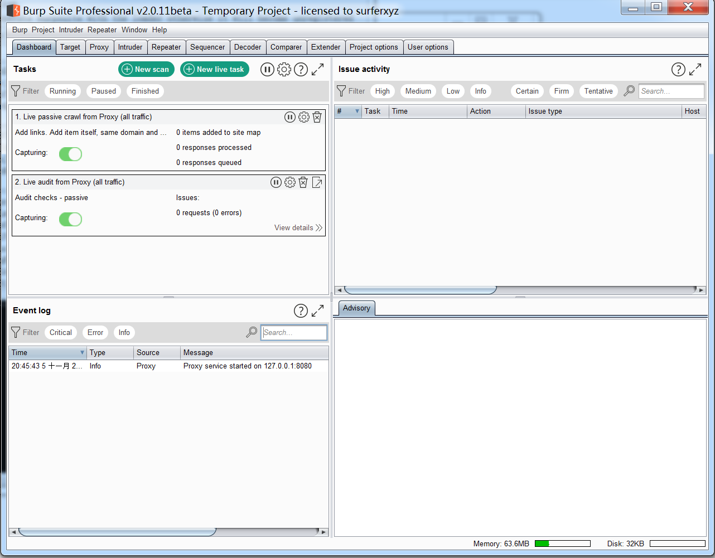Open the Window menu
This screenshot has width=715, height=558.
click(x=134, y=30)
